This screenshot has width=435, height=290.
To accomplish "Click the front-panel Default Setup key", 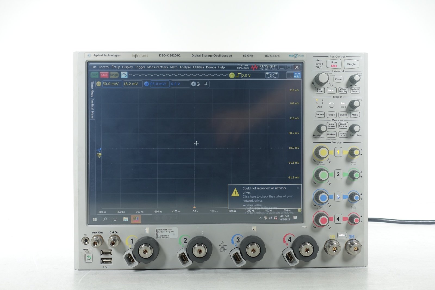I will [355, 90].
